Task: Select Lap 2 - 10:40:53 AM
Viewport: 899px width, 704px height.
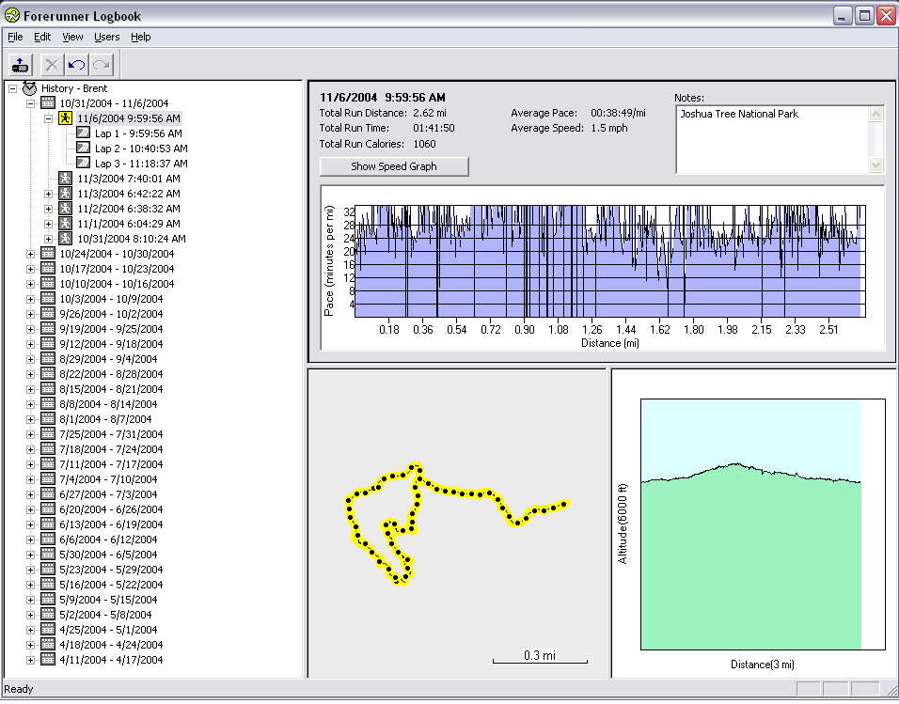Action: (141, 149)
